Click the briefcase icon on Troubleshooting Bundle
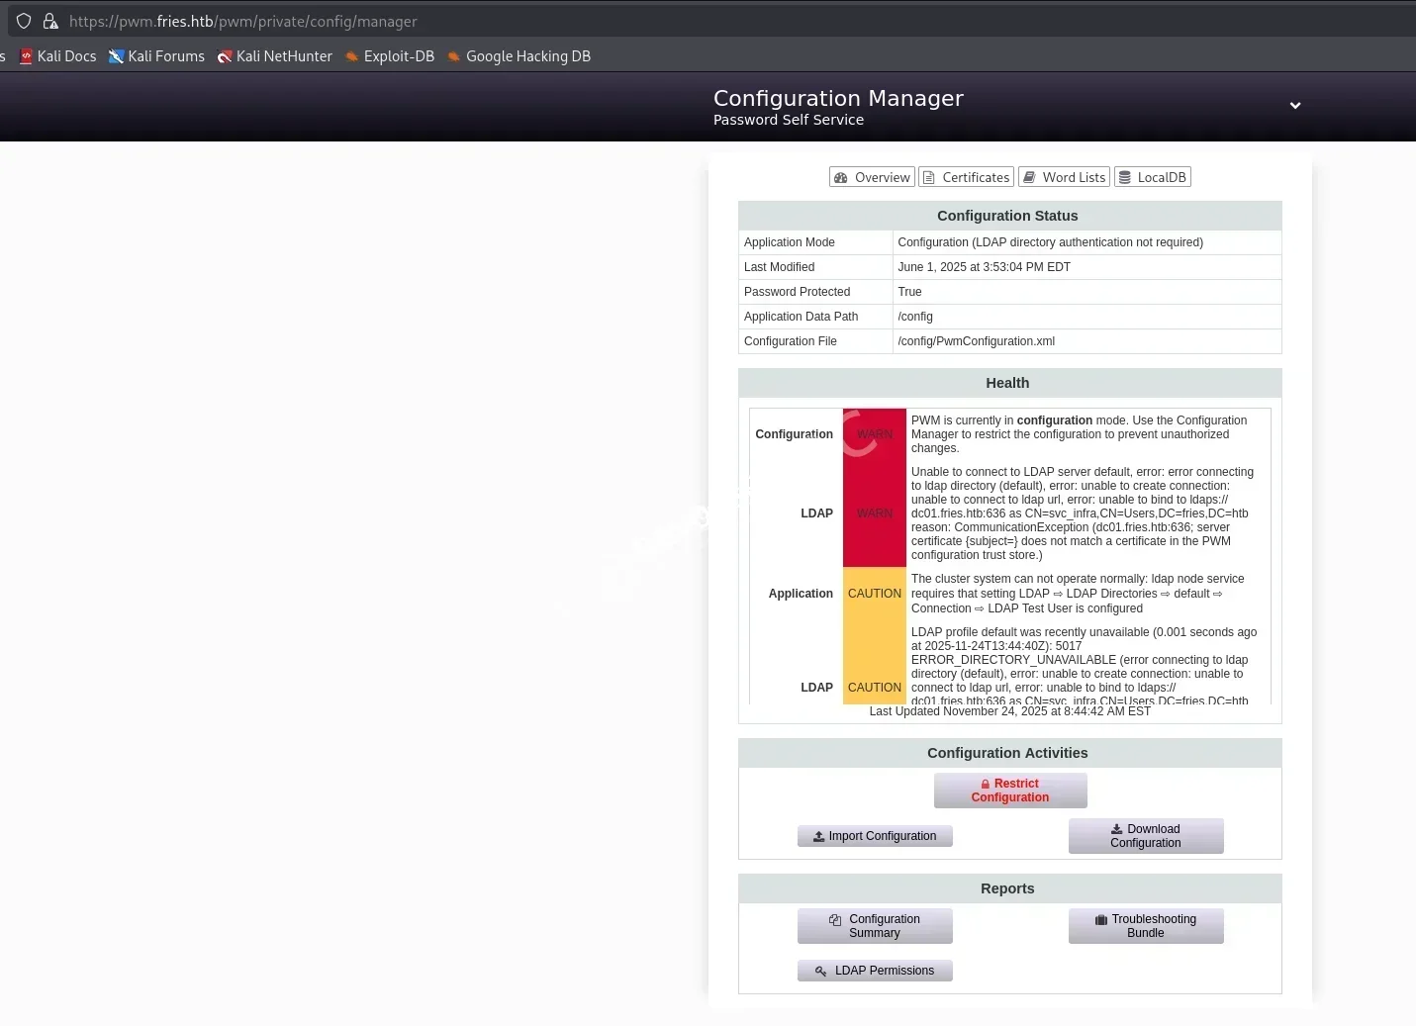 (x=1100, y=920)
